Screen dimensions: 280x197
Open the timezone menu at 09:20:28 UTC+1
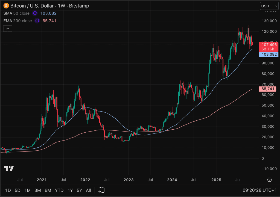(260, 190)
